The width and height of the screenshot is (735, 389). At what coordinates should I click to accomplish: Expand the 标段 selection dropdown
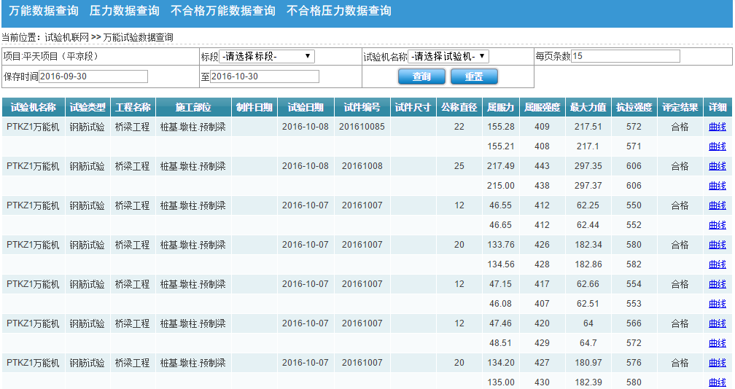pos(267,56)
